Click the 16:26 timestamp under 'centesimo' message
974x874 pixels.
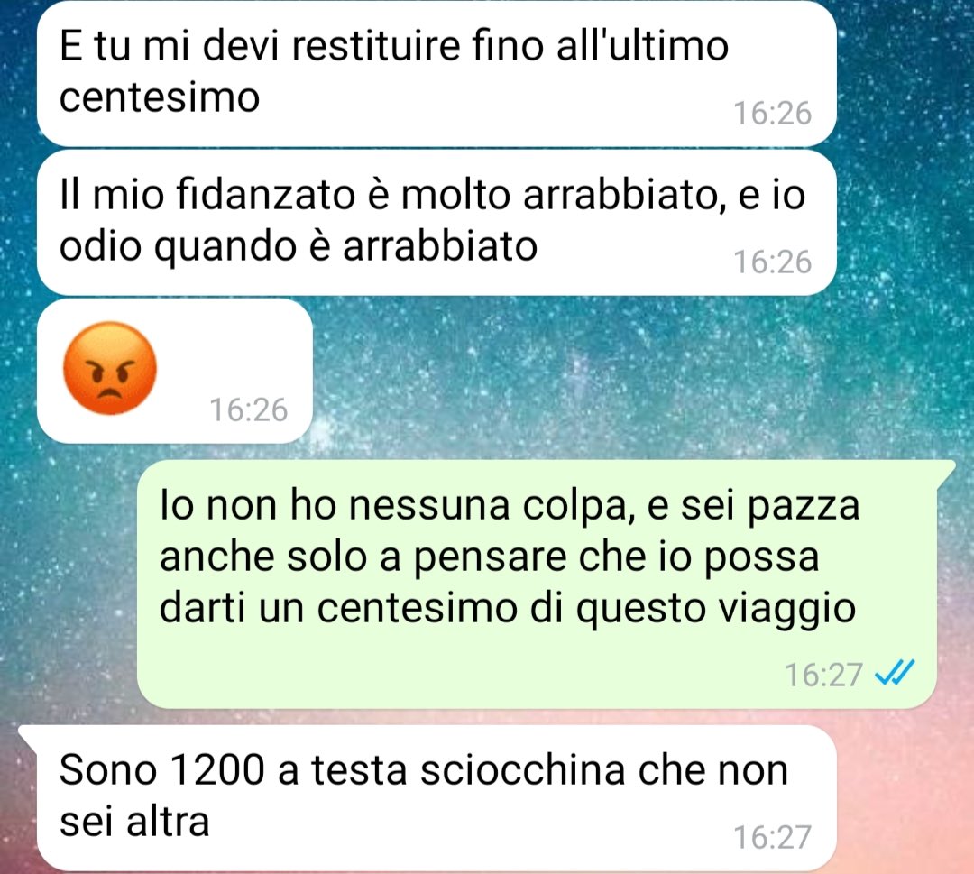(x=772, y=113)
